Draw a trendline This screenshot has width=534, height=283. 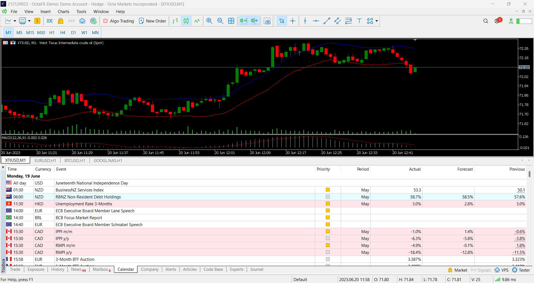point(327,21)
